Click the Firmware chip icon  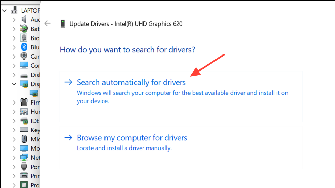24,102
